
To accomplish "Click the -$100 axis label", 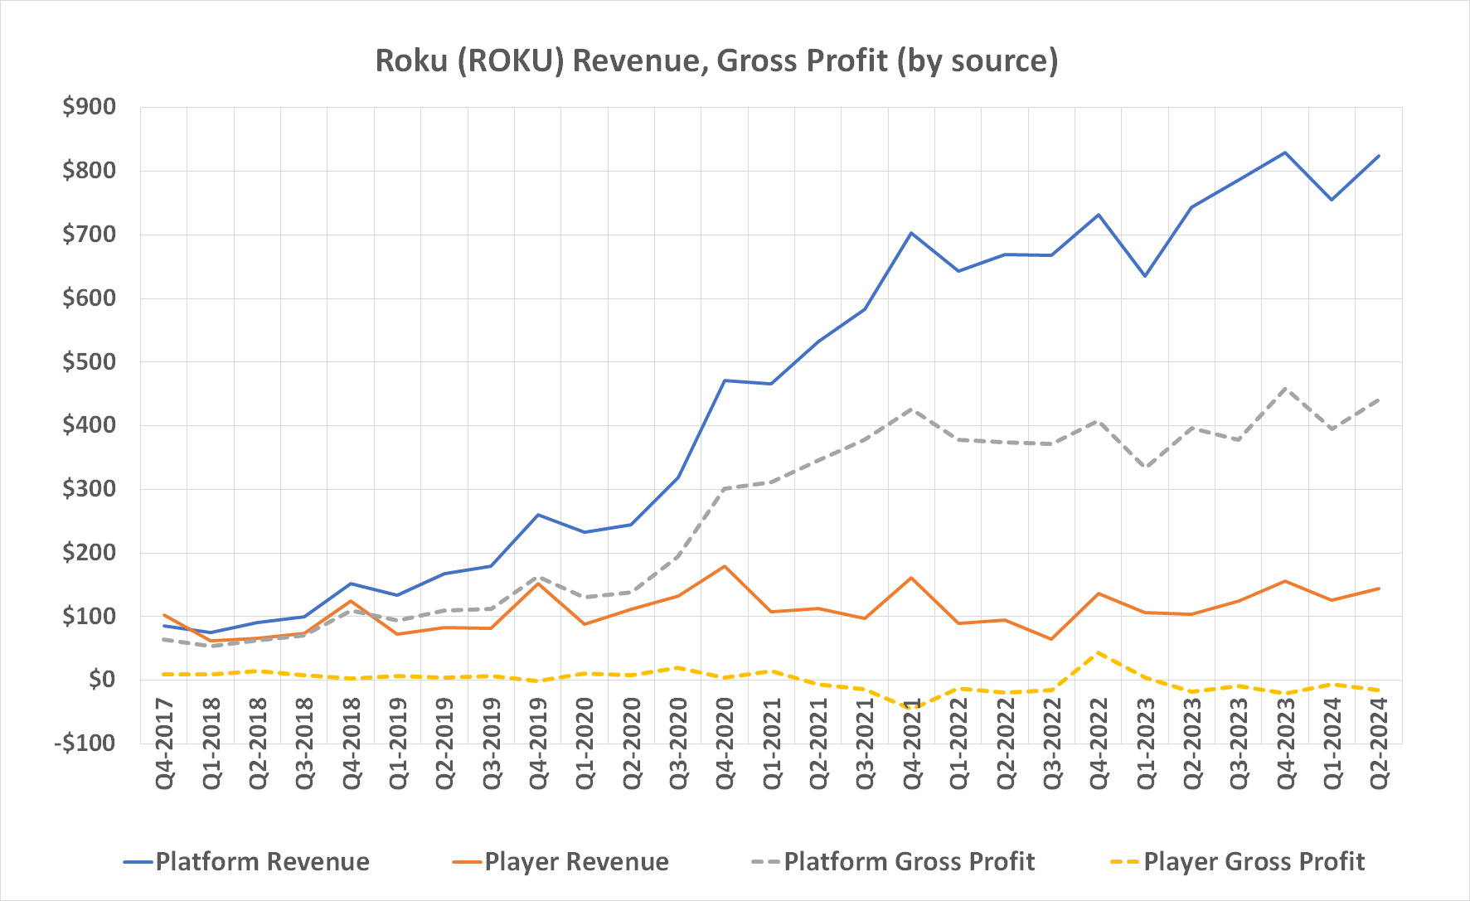I will [84, 742].
